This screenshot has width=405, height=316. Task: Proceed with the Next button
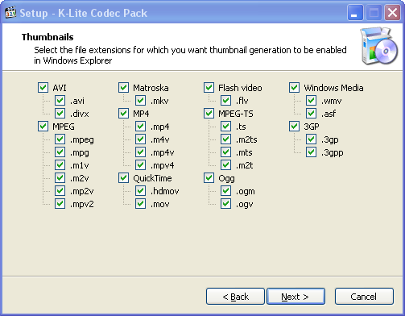[x=295, y=297]
